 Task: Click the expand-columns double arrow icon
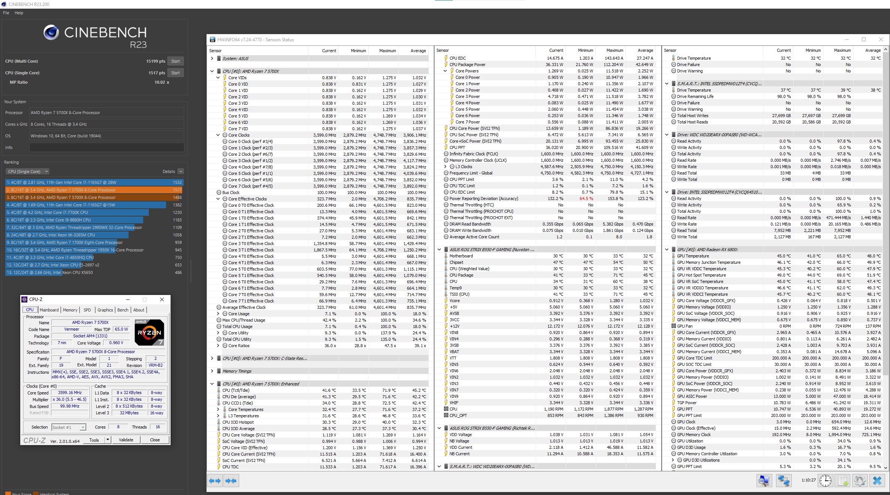pos(215,481)
